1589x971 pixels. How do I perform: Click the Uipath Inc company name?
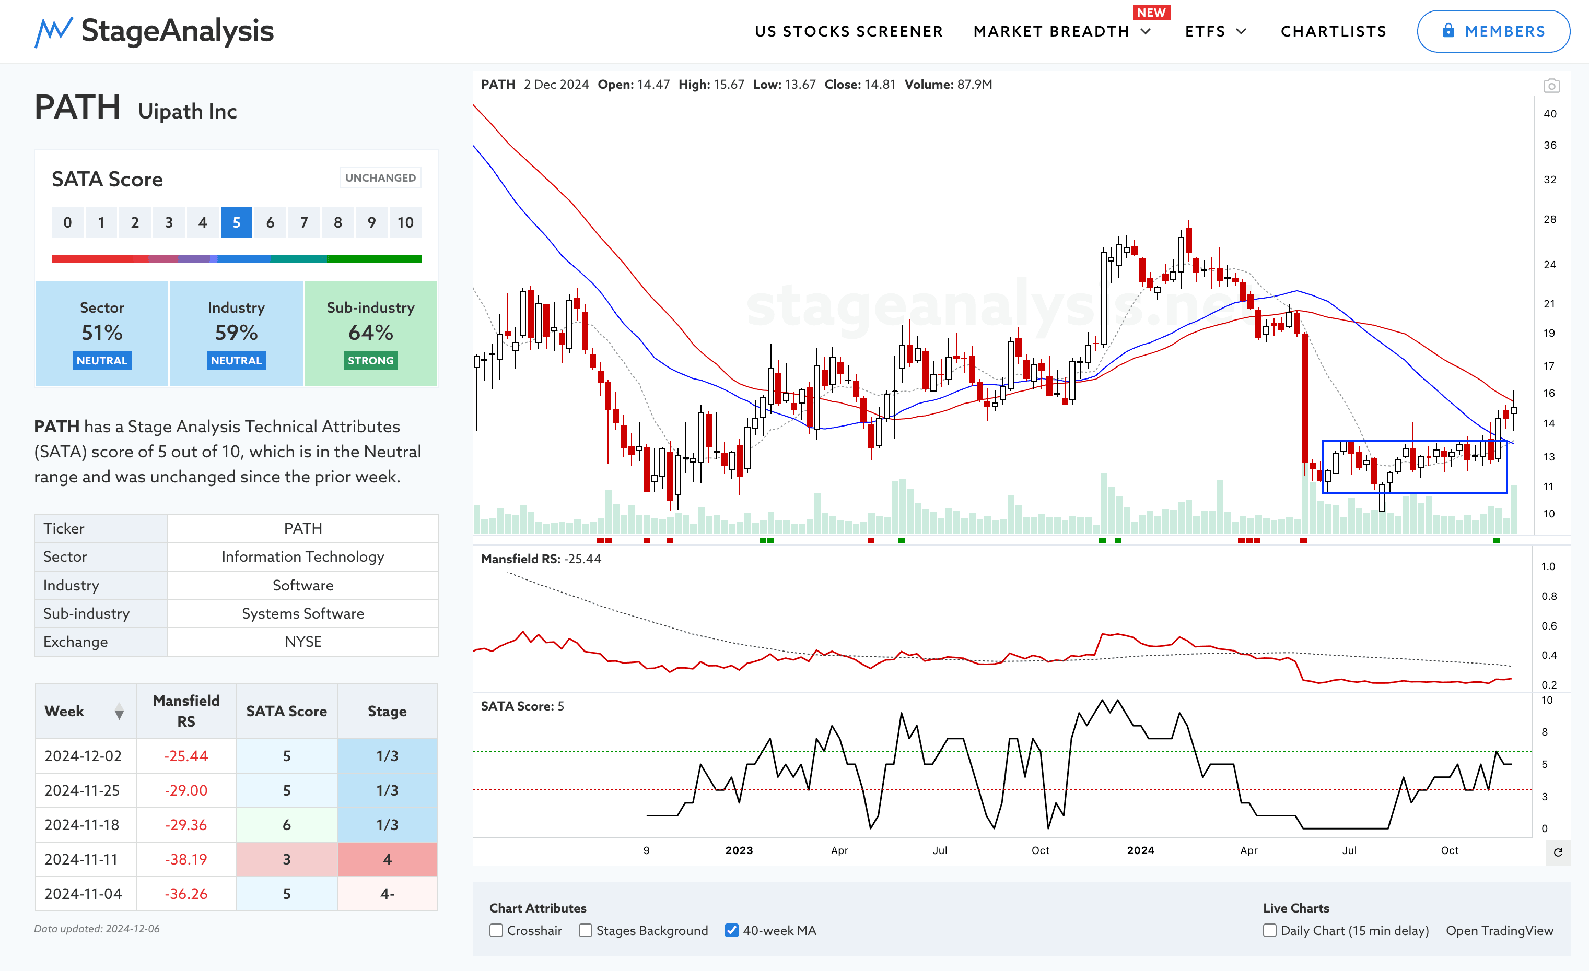tap(188, 112)
